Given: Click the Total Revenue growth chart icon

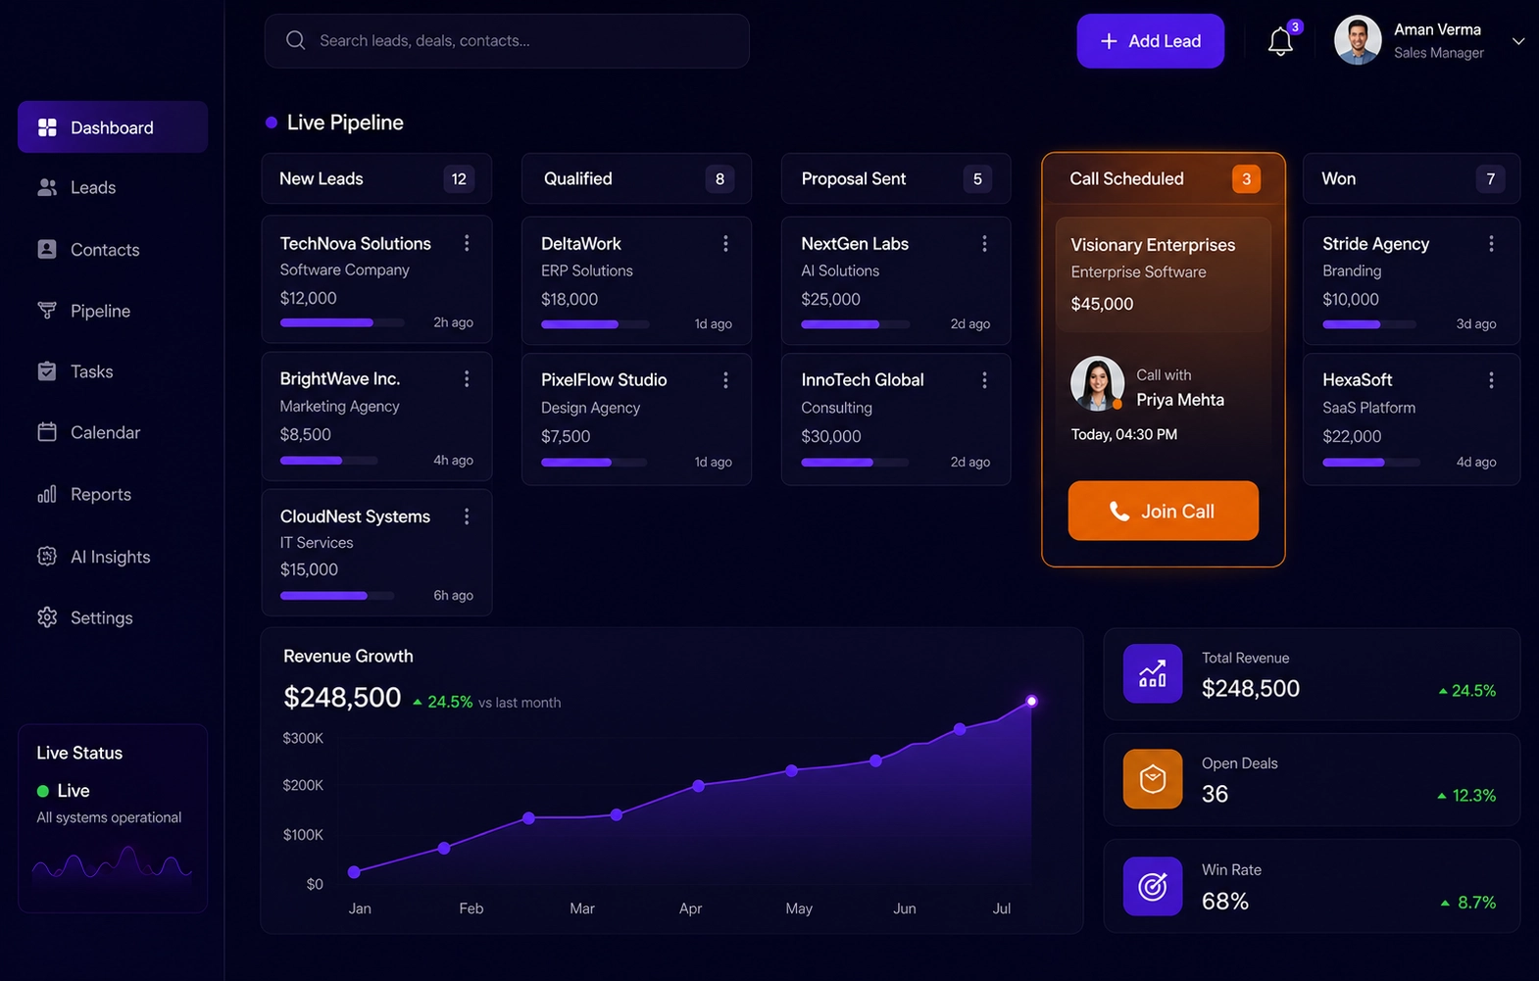Looking at the screenshot, I should (x=1153, y=673).
